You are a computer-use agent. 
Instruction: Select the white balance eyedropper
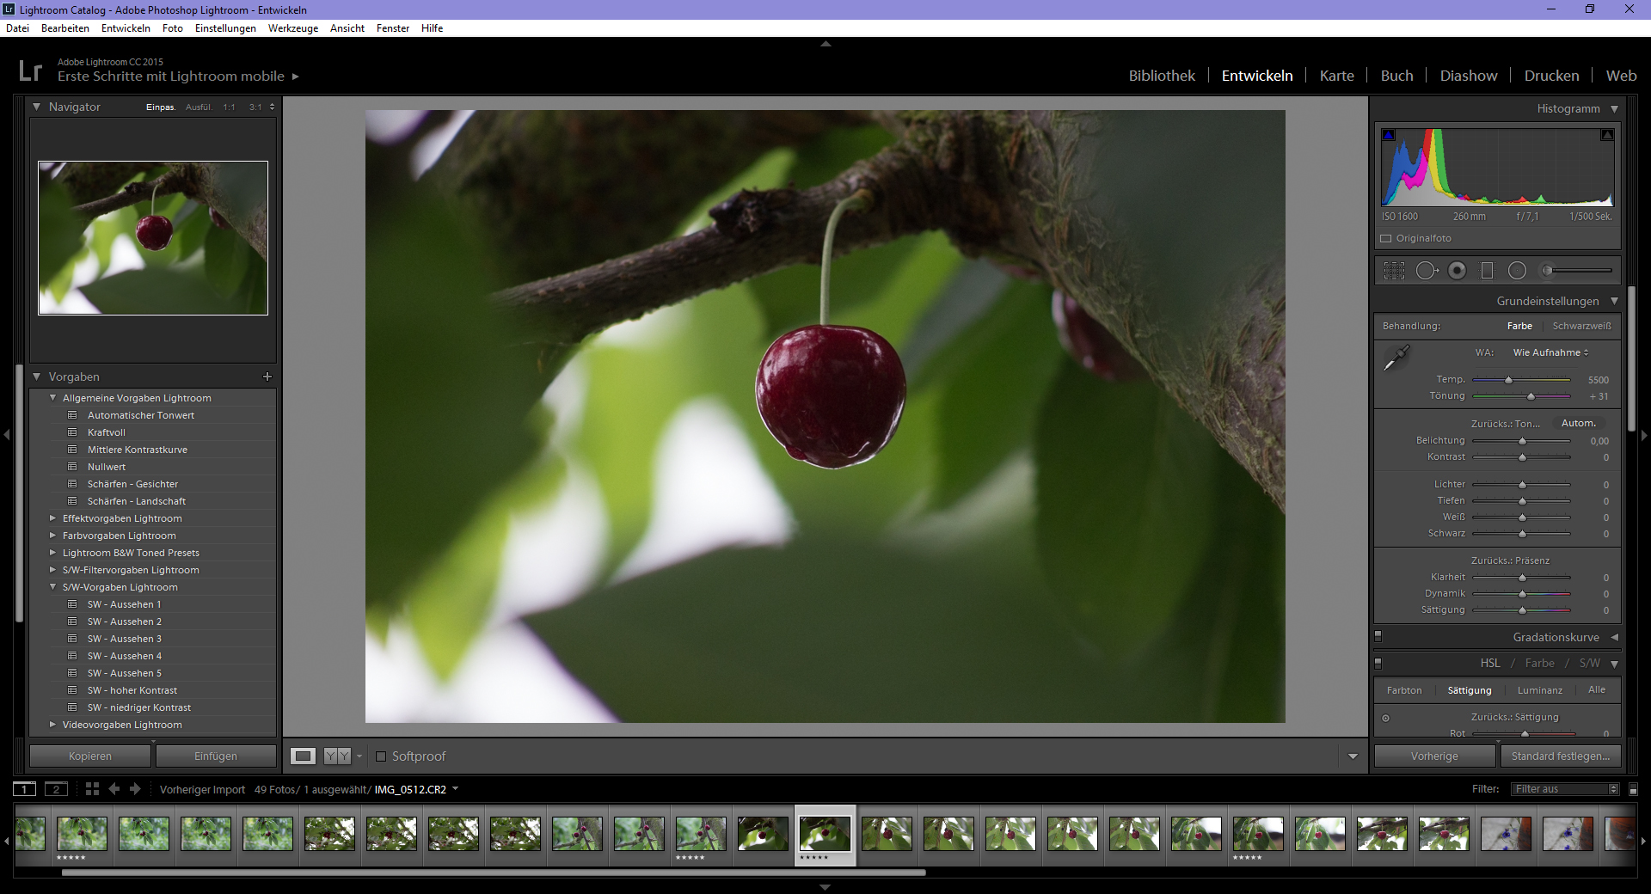pos(1398,356)
